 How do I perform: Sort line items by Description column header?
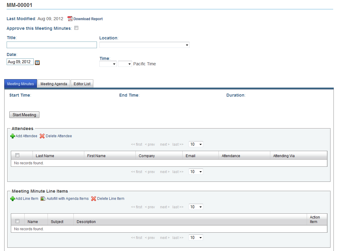(190, 219)
